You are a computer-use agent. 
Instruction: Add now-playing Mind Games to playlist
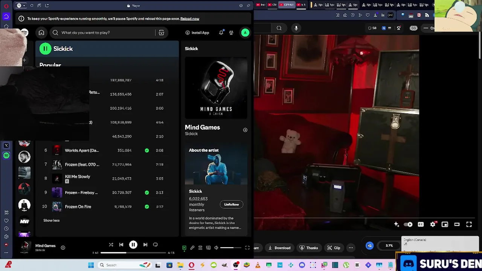click(x=63, y=248)
